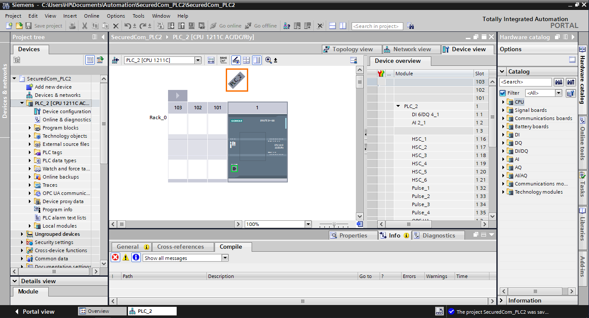Click Go offline button
Screen dimensions: 589x318
pyautogui.click(x=261, y=26)
